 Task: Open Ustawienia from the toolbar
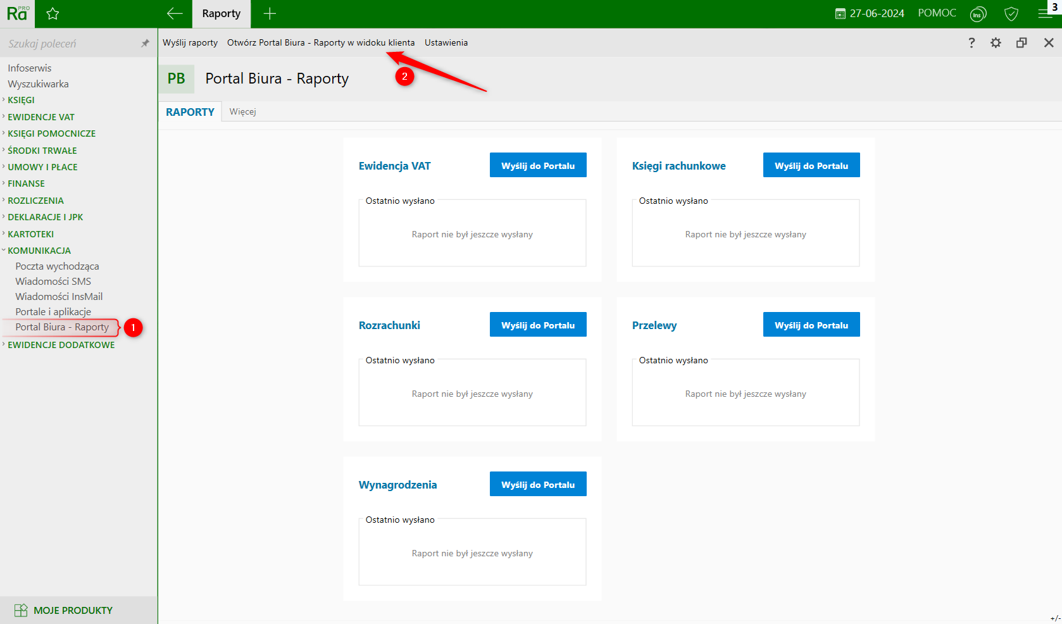[x=446, y=42]
